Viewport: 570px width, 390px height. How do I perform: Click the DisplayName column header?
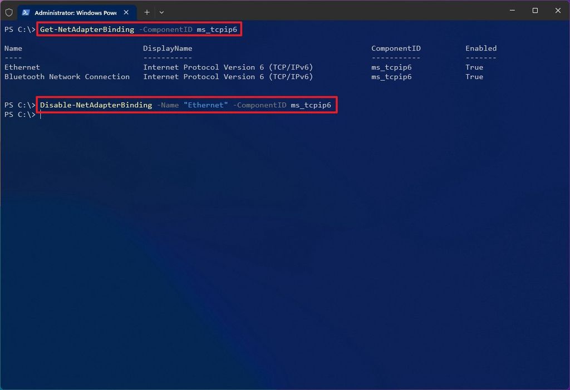pyautogui.click(x=168, y=48)
